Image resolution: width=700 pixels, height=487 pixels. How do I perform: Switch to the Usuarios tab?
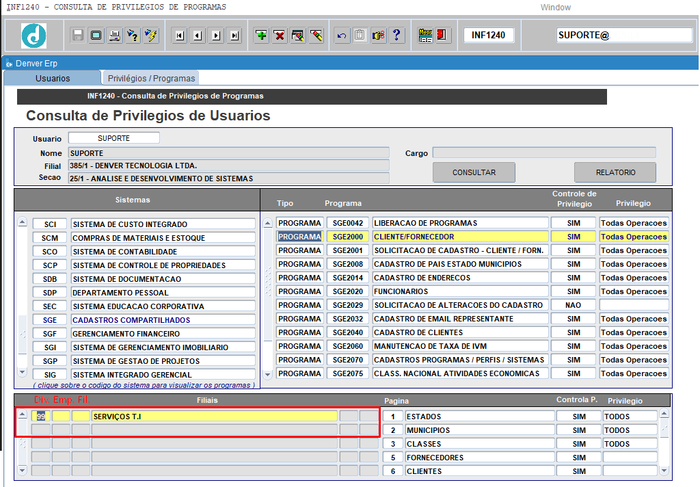53,78
